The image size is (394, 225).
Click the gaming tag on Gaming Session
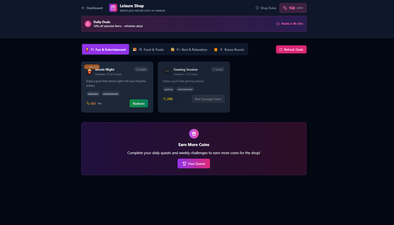pos(168,89)
